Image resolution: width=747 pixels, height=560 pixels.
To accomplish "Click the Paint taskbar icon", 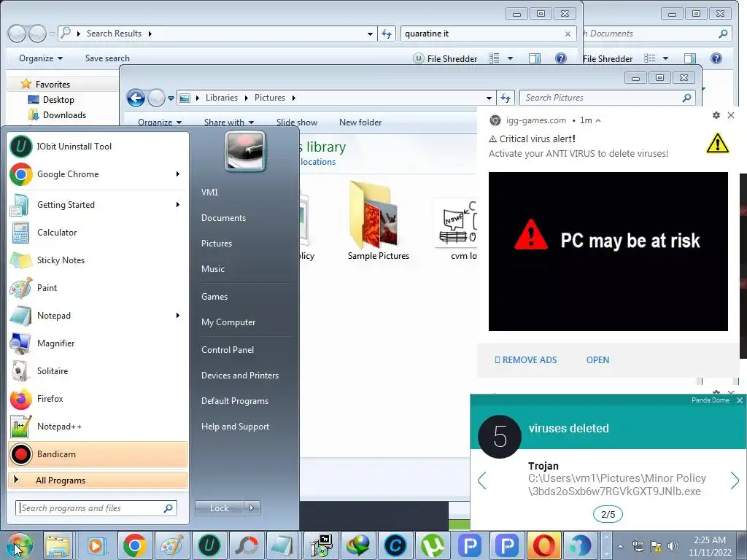I will click(x=171, y=545).
